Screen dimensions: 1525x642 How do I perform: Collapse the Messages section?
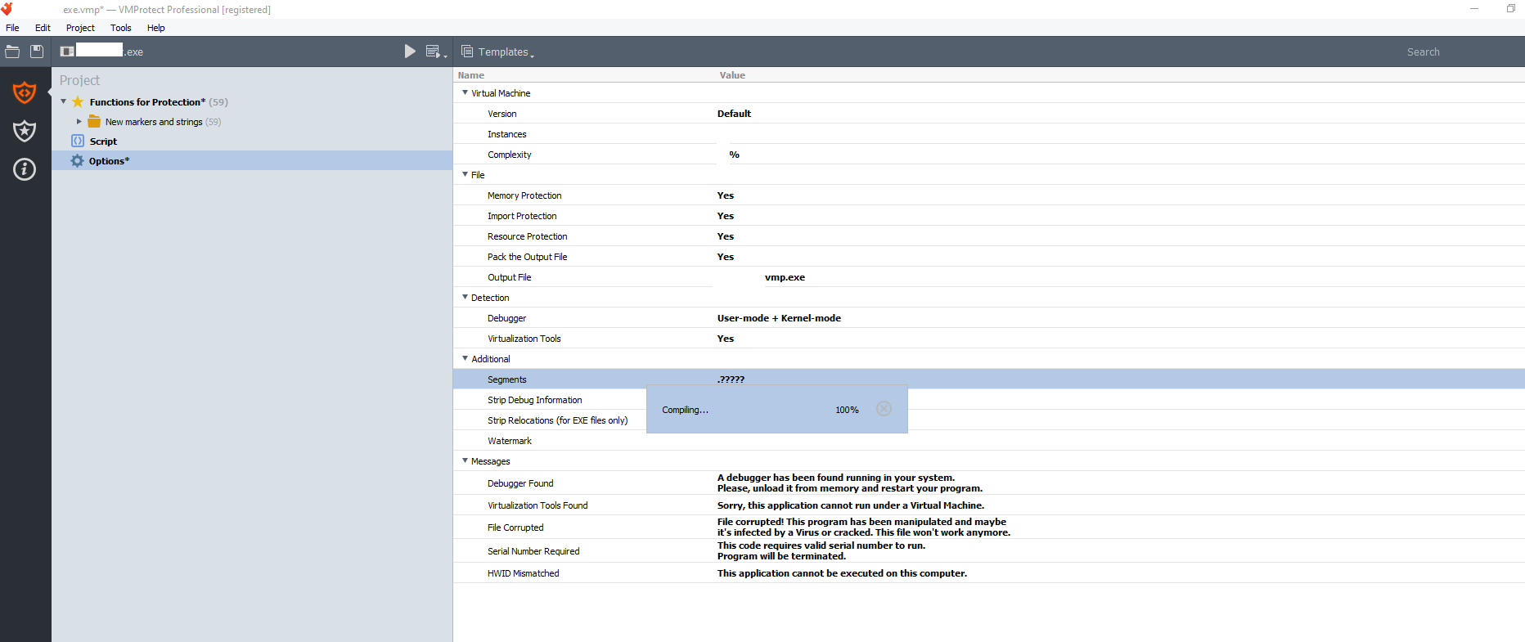point(466,461)
